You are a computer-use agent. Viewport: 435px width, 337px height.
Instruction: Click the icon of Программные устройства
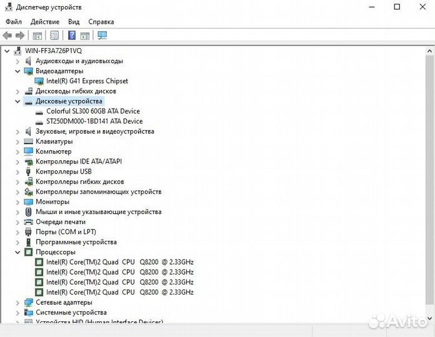(x=28, y=242)
